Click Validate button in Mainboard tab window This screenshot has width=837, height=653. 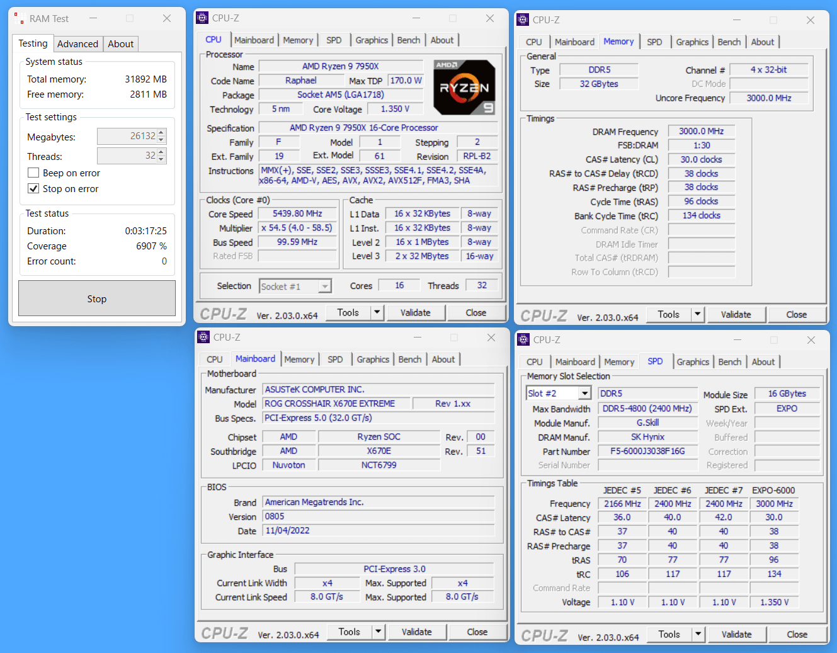coord(417,632)
